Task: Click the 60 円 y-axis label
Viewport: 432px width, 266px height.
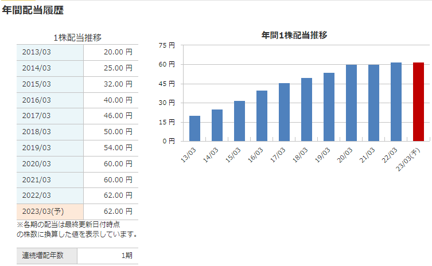Action: (167, 64)
